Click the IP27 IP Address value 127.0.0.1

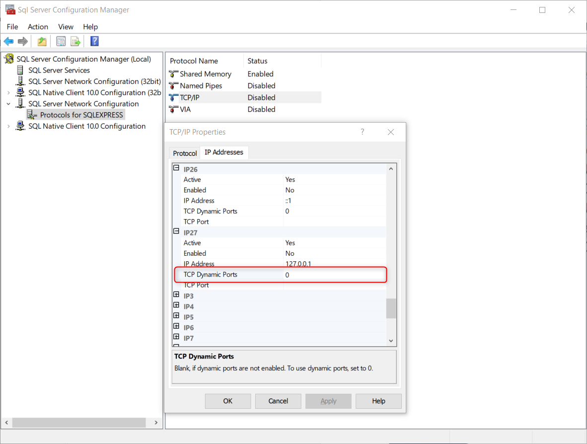(x=298, y=264)
